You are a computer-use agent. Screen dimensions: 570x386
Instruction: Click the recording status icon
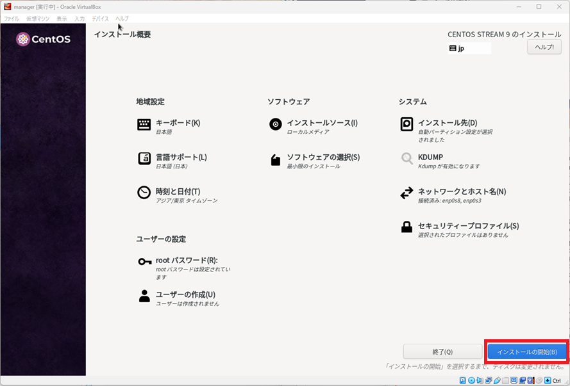523,380
